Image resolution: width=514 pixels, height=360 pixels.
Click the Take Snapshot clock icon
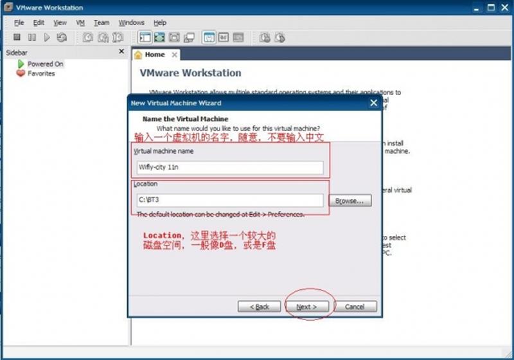88,37
